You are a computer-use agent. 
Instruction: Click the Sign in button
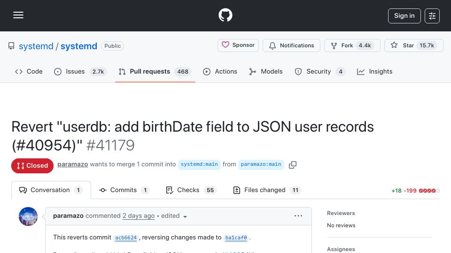click(x=404, y=16)
